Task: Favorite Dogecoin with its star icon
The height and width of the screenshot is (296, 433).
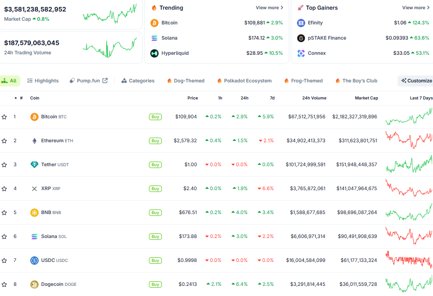Action: pos(4,284)
